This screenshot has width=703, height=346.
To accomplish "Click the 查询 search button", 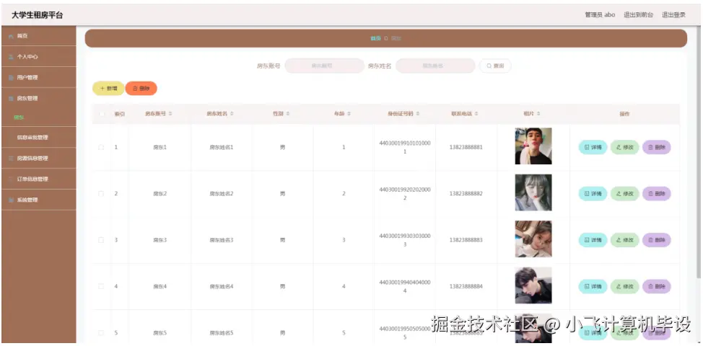I will [x=495, y=66].
